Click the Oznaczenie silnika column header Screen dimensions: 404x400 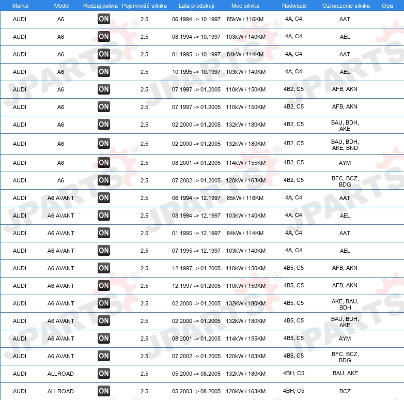(x=346, y=6)
